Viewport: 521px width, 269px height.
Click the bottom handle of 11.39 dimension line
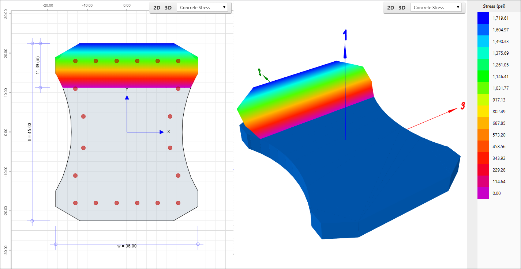[x=40, y=88]
